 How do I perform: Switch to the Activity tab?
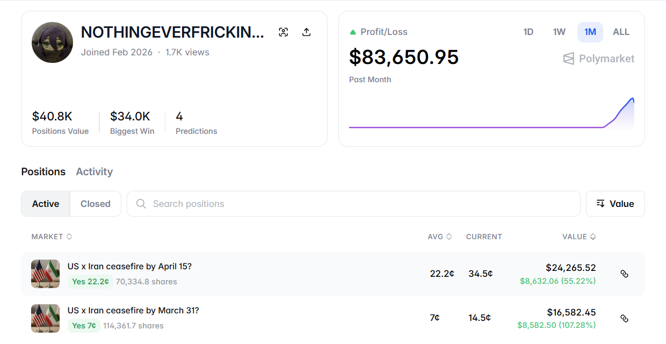point(94,172)
